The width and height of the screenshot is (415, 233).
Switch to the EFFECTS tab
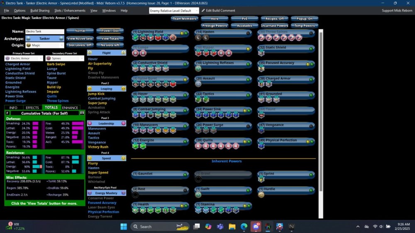click(32, 108)
